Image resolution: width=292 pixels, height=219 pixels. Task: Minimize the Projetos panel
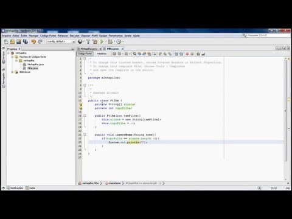tap(73, 49)
